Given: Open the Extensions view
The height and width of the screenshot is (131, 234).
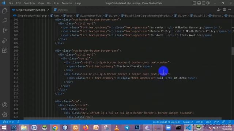Looking at the screenshot, I should (x=5, y=50).
